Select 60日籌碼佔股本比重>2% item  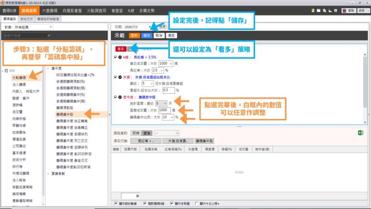point(75,75)
